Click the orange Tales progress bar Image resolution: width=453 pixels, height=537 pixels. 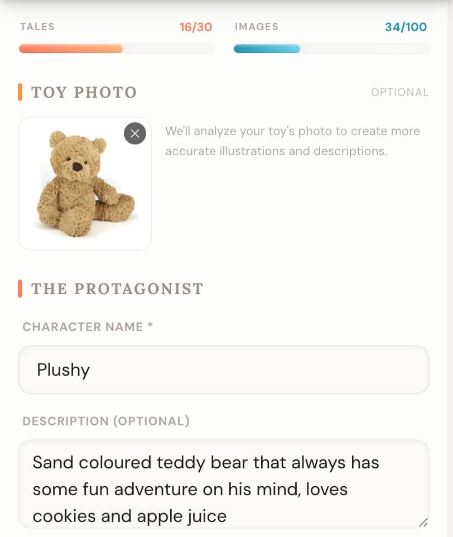point(116,49)
